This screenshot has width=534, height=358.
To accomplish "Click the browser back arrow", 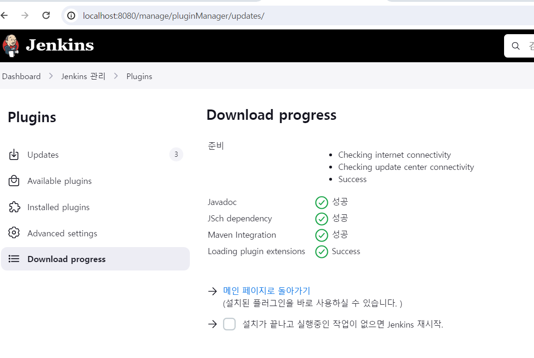I will pyautogui.click(x=4, y=15).
